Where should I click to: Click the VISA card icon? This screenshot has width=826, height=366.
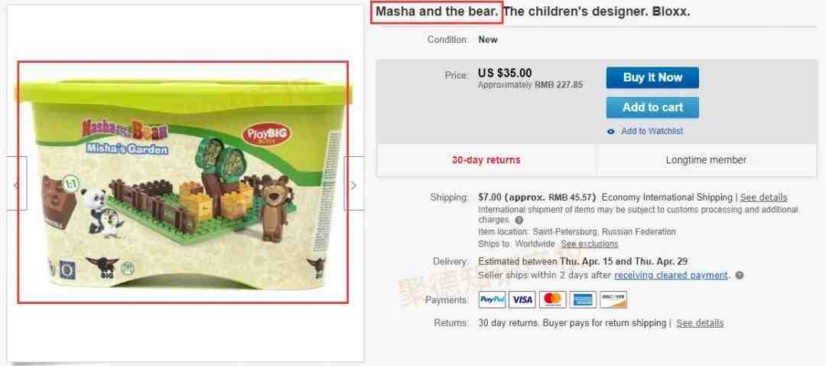pyautogui.click(x=522, y=299)
